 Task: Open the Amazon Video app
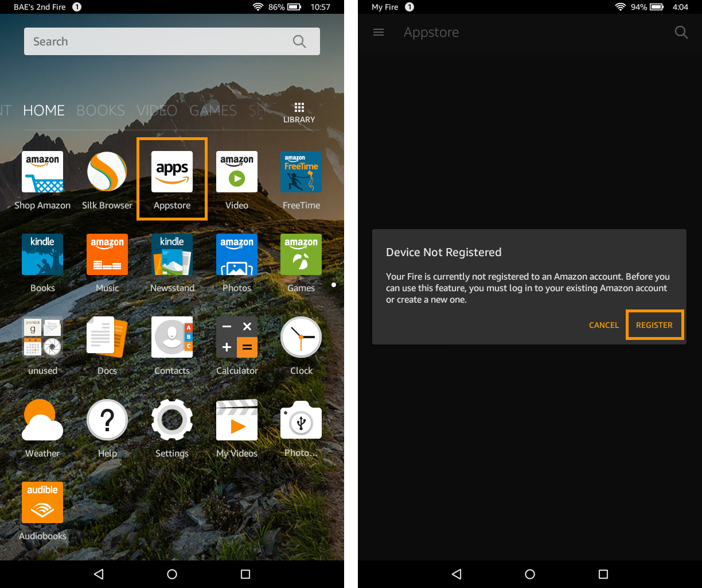pos(237,172)
